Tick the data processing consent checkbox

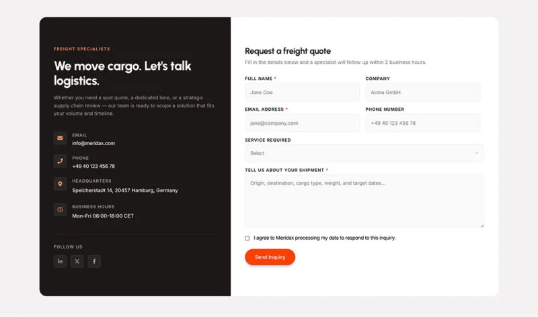point(247,238)
